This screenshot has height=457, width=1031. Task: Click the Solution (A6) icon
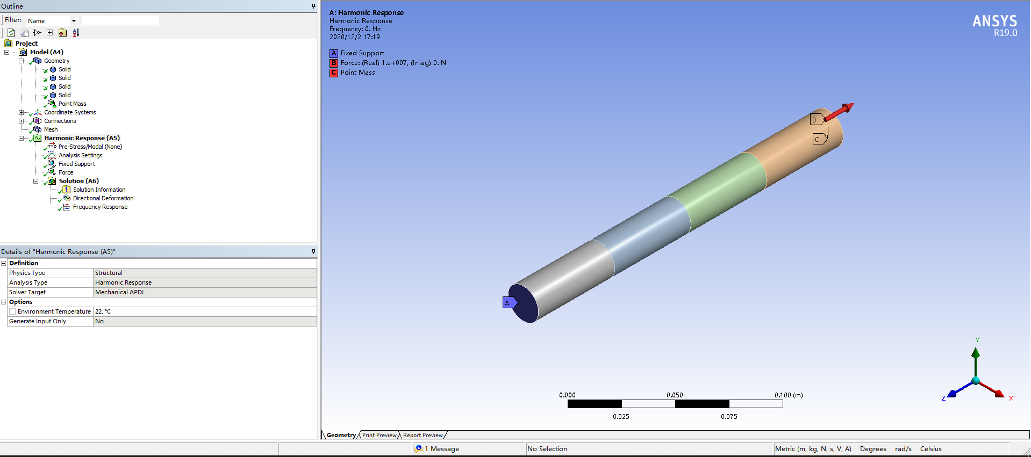(x=52, y=181)
